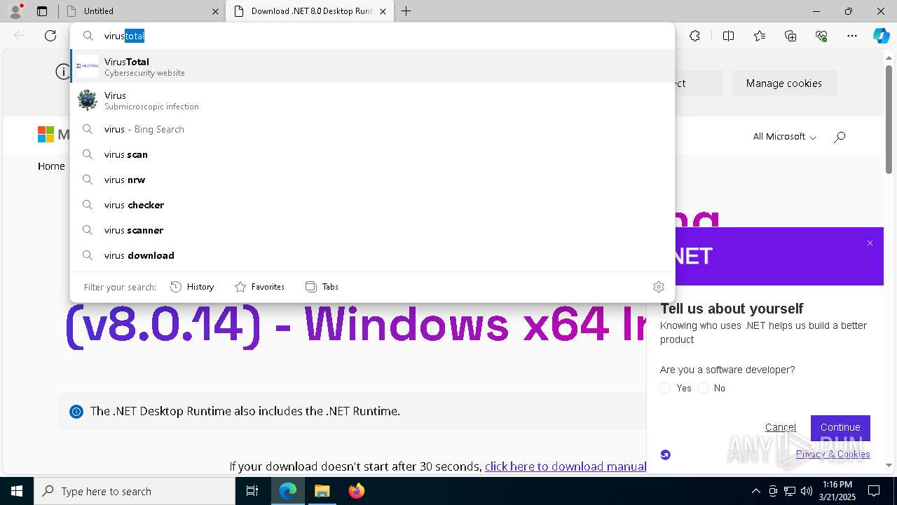
Task: Filter search by History
Action: point(192,286)
